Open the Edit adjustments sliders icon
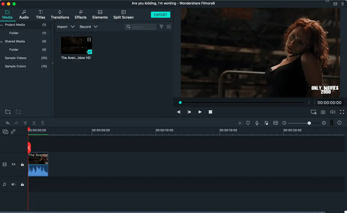This screenshot has width=347, height=213. click(43, 123)
